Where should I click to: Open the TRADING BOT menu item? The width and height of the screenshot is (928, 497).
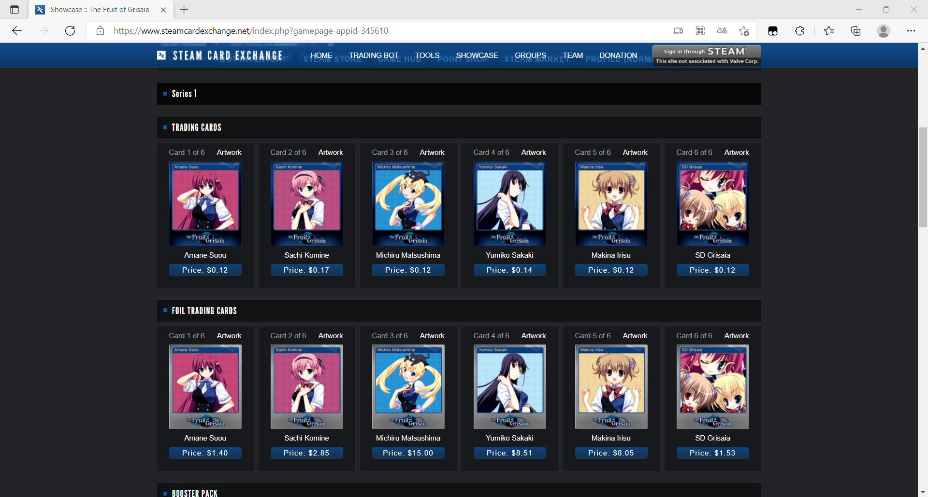coord(374,55)
